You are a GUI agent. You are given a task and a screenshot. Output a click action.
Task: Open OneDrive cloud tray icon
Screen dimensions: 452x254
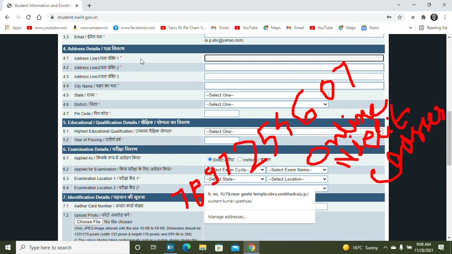[393, 248]
